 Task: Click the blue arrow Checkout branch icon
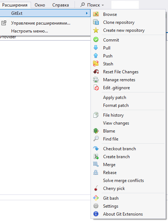(96, 148)
